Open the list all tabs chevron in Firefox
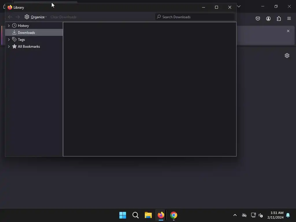Viewport: 296px width, 222px height. 239,6
